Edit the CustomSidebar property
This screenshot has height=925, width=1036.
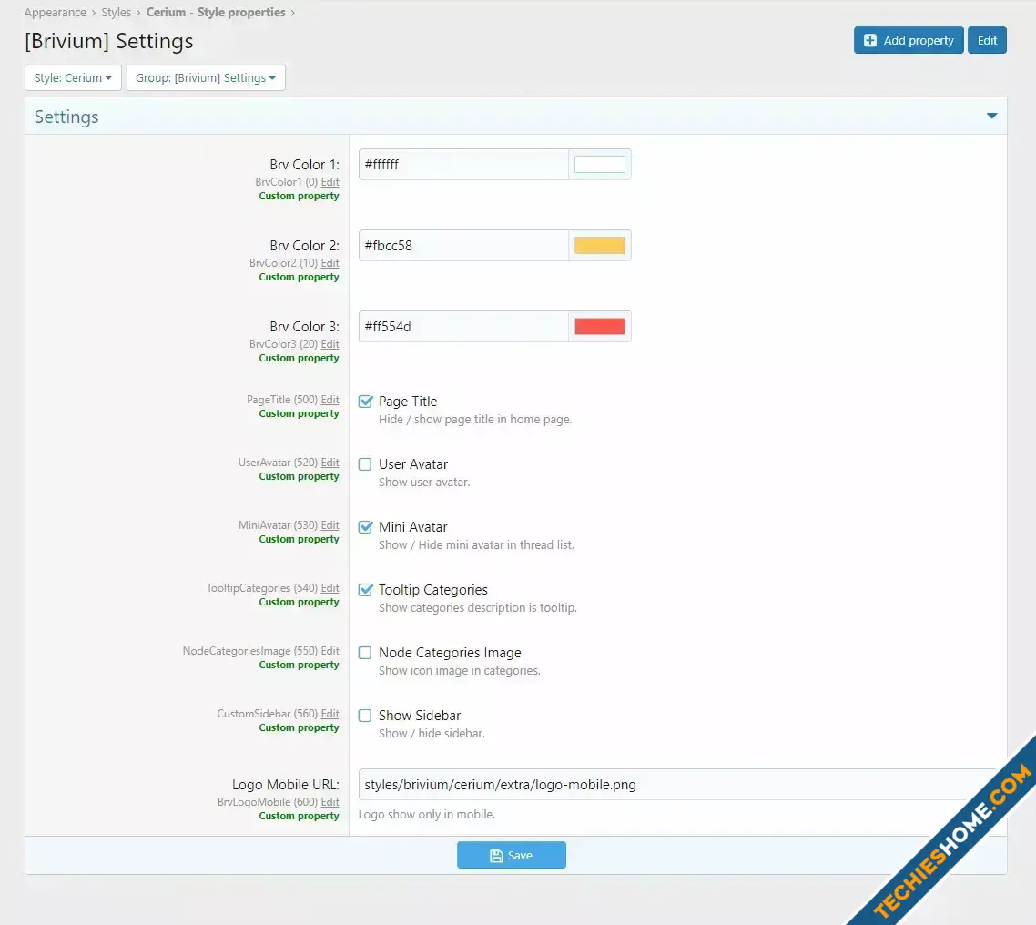pos(330,714)
